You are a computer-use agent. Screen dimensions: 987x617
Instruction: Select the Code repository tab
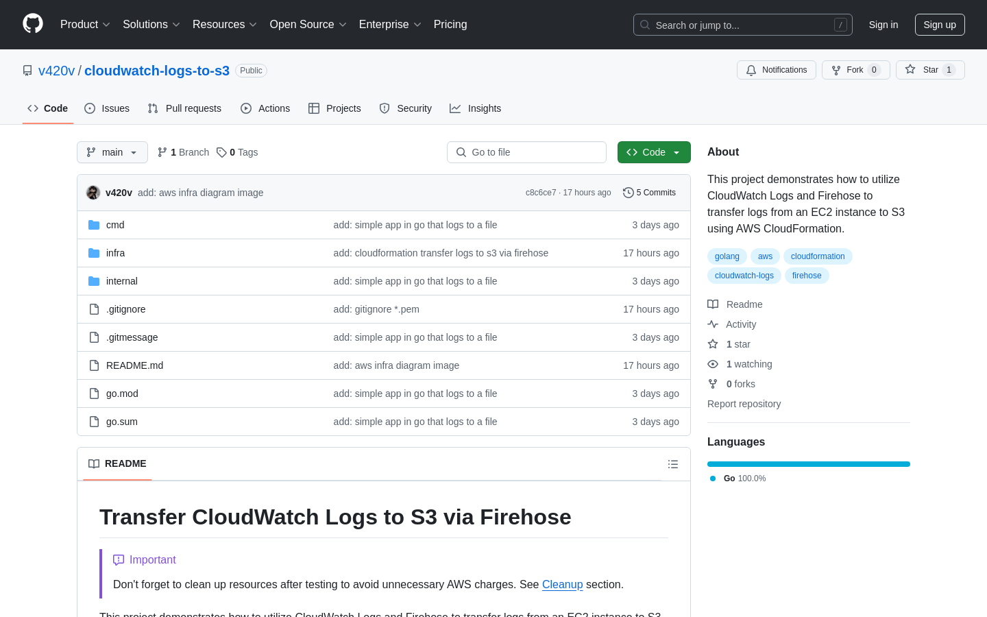[x=48, y=108]
